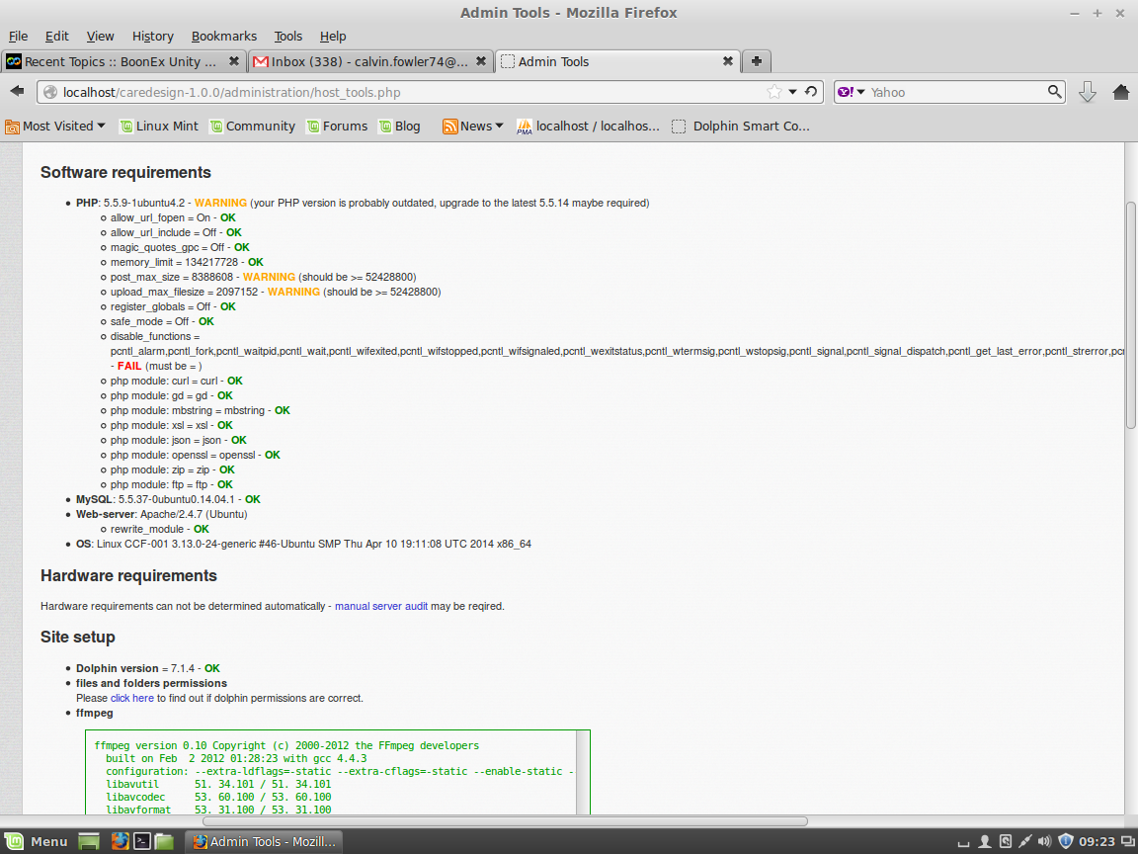
Task: Click the reload page icon
Action: click(811, 92)
